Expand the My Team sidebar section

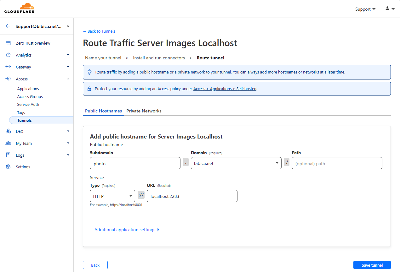[68, 143]
